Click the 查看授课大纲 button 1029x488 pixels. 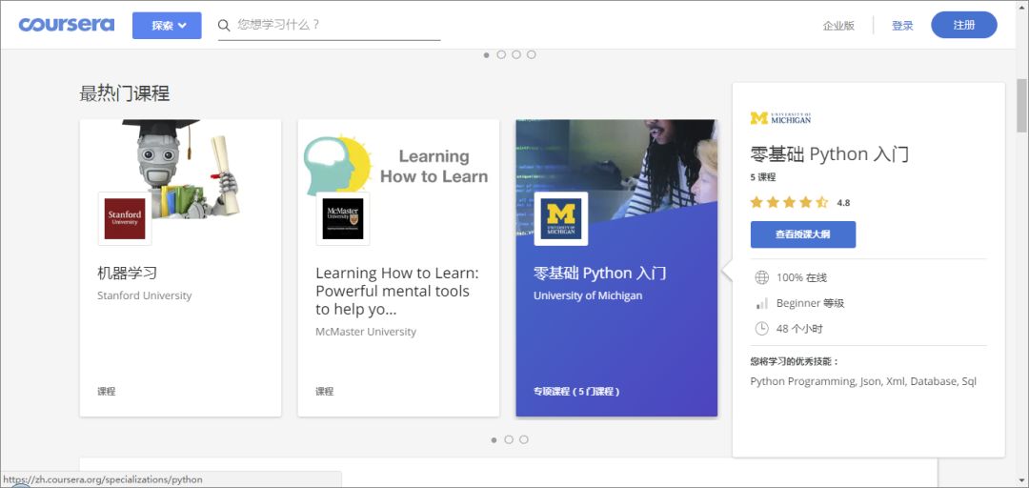tap(802, 234)
